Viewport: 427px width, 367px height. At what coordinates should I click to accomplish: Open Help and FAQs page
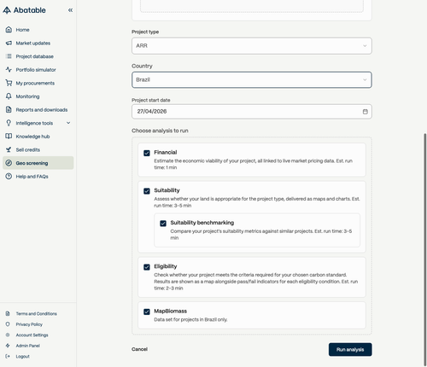[x=38, y=177]
